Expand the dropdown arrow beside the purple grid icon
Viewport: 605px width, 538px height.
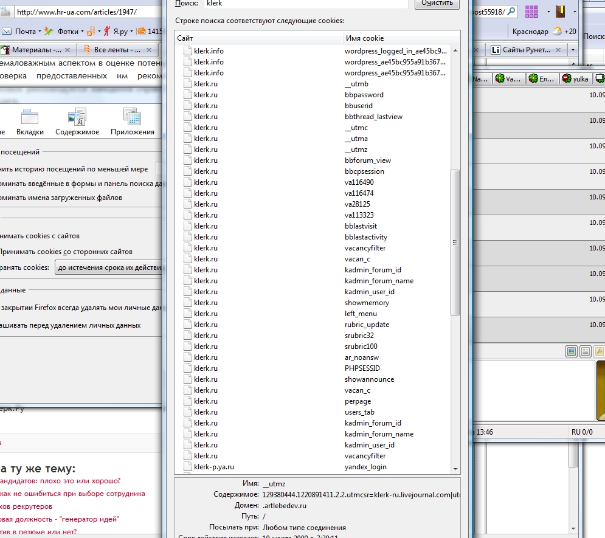point(548,12)
